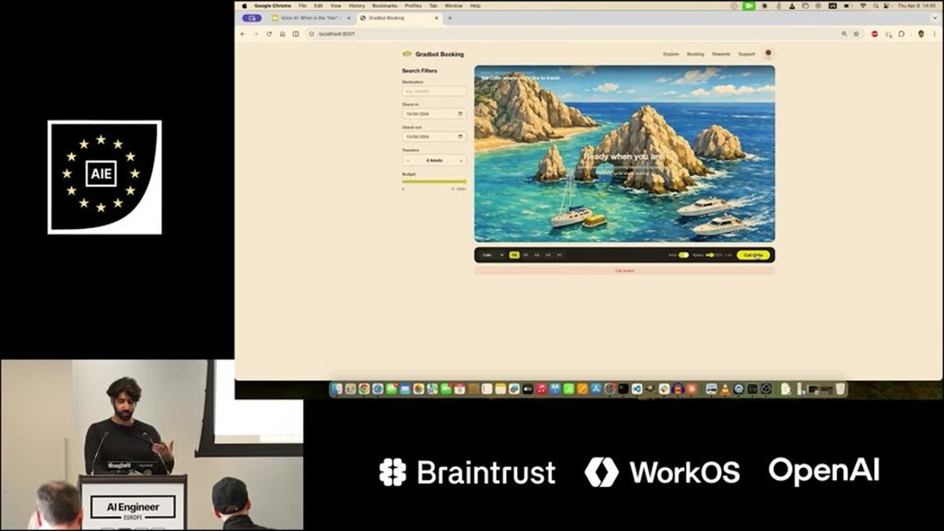Image resolution: width=944 pixels, height=531 pixels.
Task: Open the Apple menu
Action: pyautogui.click(x=244, y=6)
